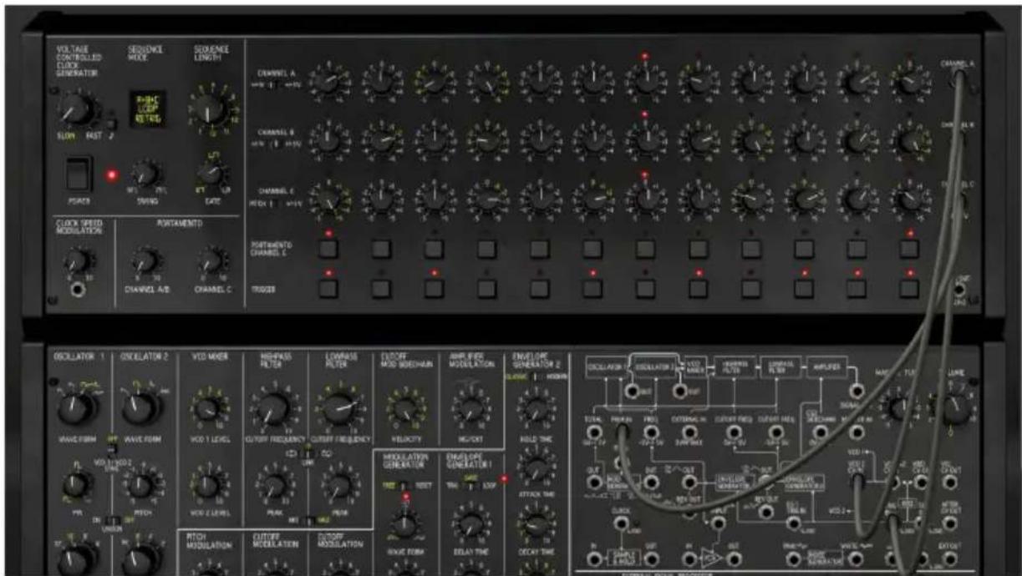Screen dimensions: 1022x576
Task: Click the third step Trigger button
Action: (433, 289)
